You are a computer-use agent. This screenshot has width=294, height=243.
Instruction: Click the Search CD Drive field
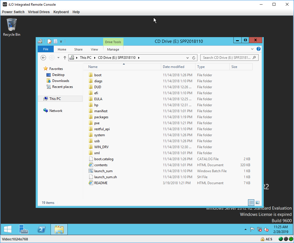pos(227,58)
